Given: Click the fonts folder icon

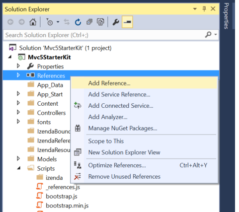Looking at the screenshot, I should pos(31,122).
